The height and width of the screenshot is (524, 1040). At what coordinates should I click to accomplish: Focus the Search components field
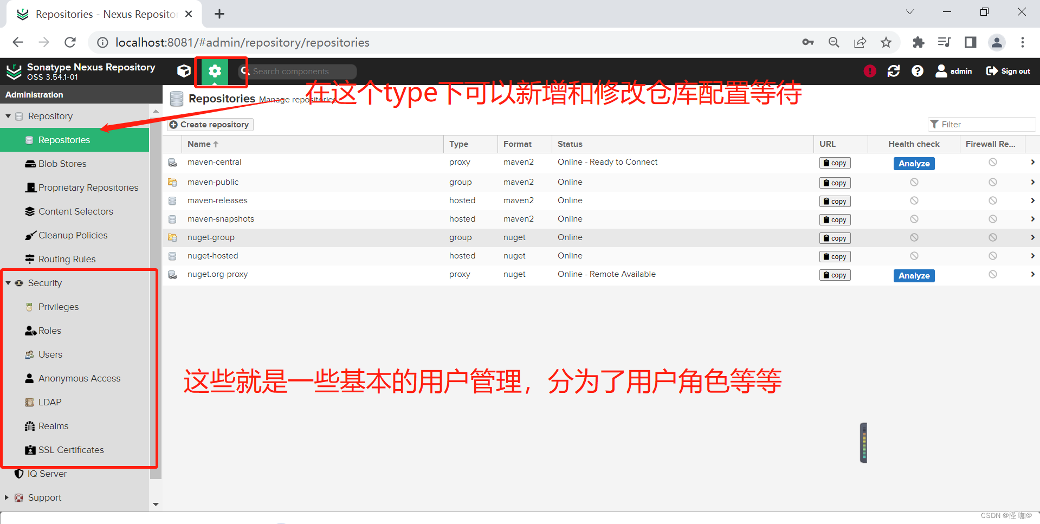pyautogui.click(x=298, y=72)
